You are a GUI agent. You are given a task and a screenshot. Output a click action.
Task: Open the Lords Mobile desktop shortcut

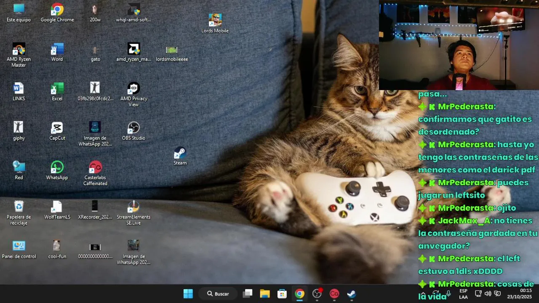pos(215,24)
